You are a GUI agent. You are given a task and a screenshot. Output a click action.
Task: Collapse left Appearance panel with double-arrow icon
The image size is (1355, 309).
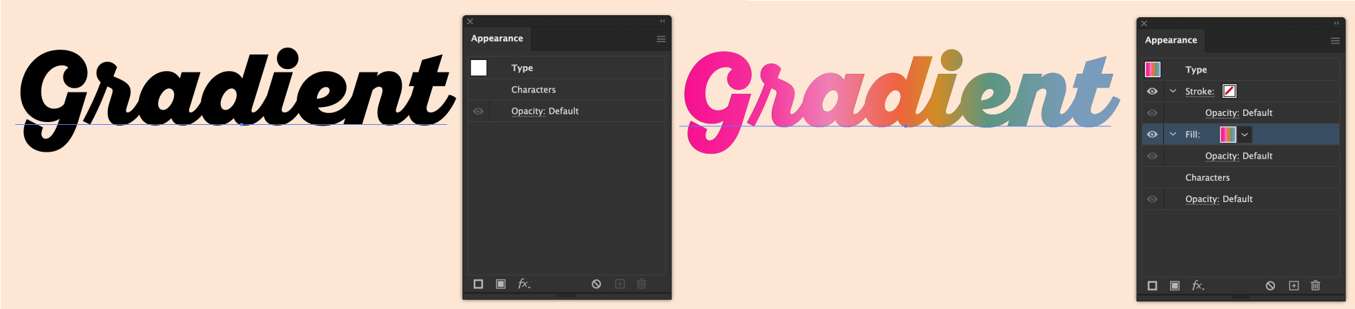coord(663,21)
